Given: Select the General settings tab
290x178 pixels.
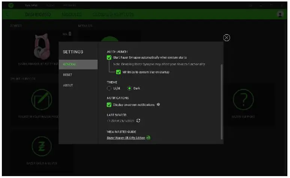Looking at the screenshot, I should pyautogui.click(x=78, y=64).
